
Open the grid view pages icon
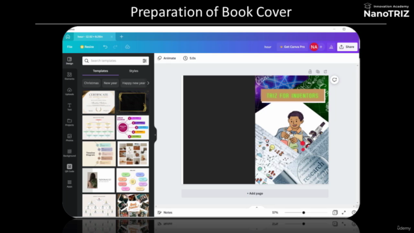point(335,212)
